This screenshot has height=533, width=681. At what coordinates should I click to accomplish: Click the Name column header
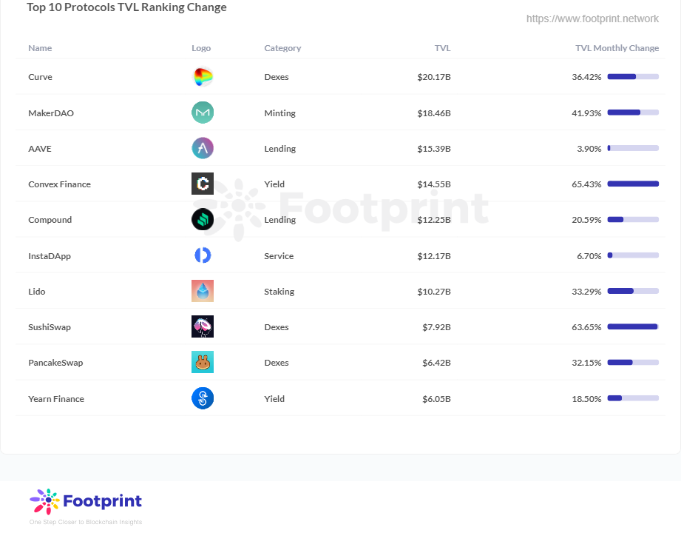[40, 48]
